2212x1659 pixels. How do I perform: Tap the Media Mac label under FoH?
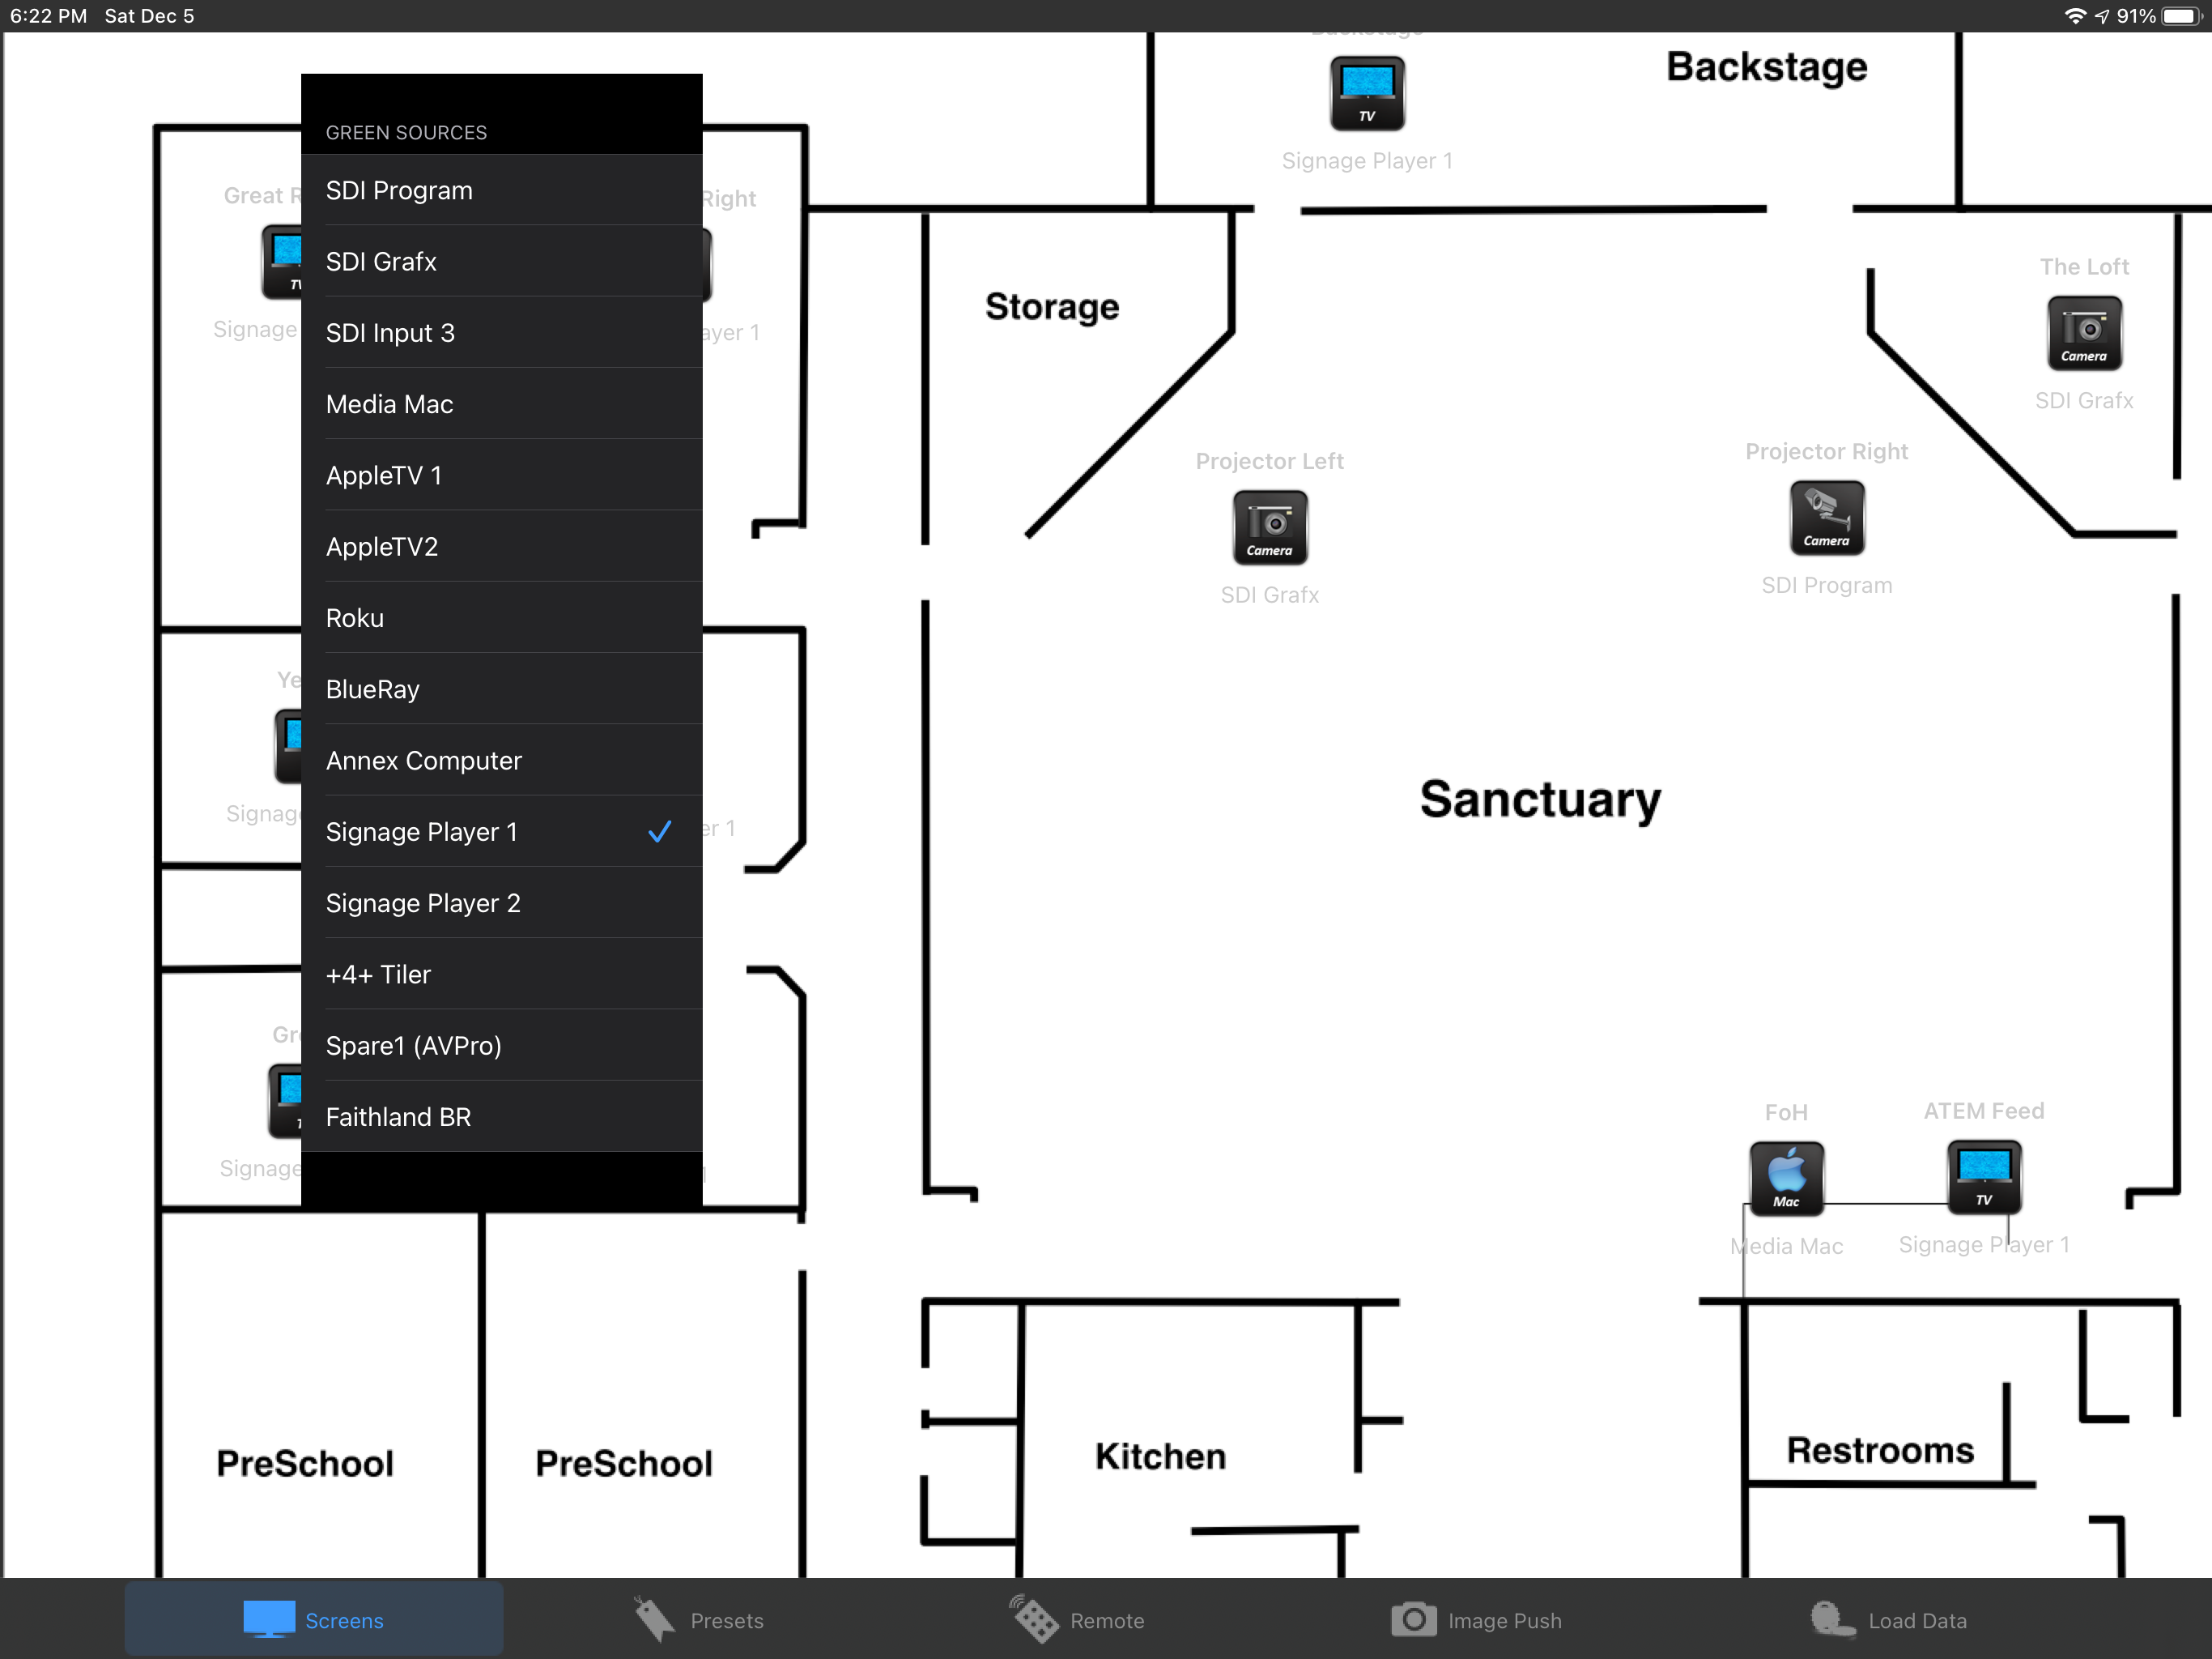point(1786,1247)
